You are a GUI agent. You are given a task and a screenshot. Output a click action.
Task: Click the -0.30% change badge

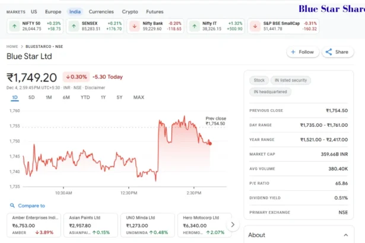point(76,77)
